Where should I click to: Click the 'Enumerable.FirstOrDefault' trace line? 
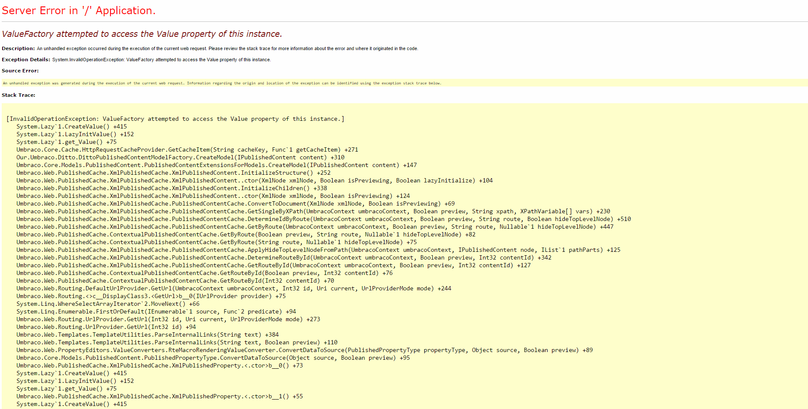click(156, 312)
